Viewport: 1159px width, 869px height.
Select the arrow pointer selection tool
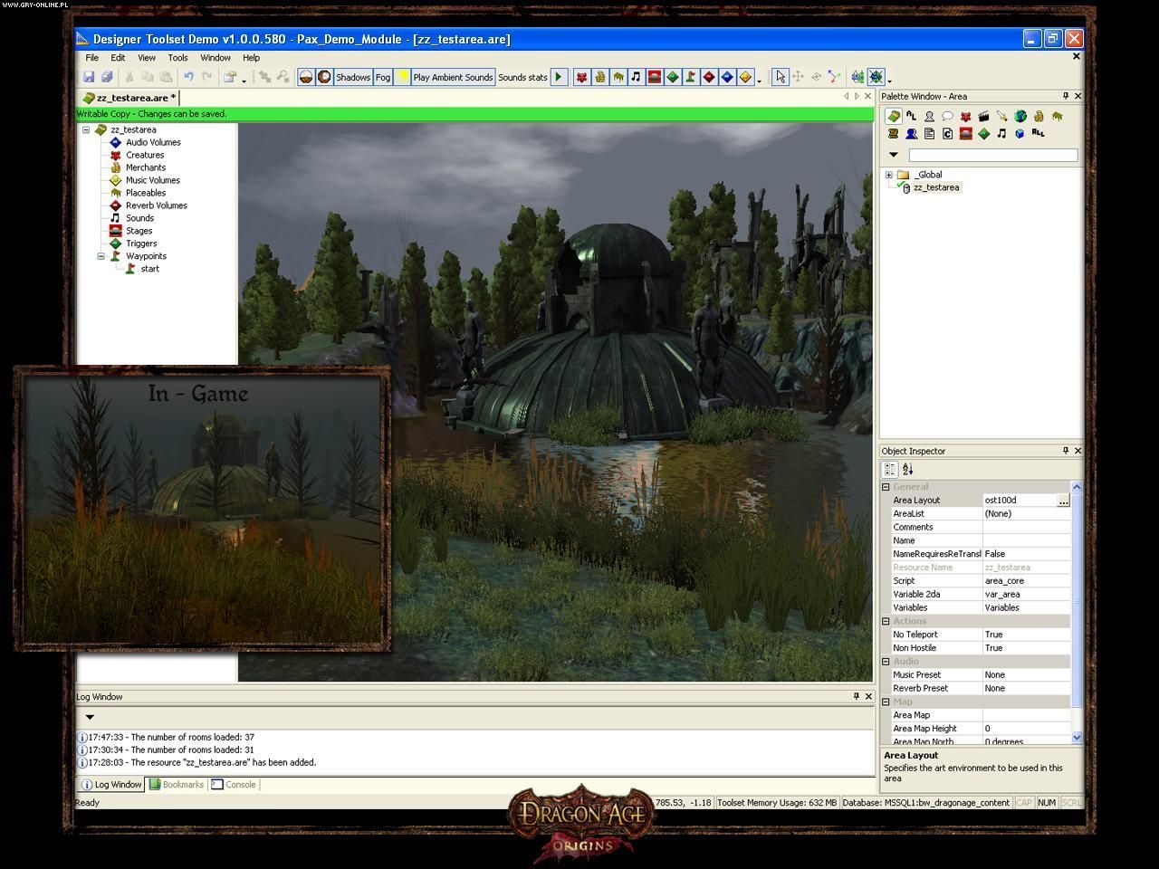pyautogui.click(x=781, y=78)
